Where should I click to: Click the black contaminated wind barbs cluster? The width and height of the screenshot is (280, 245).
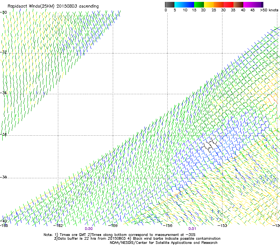(x=210, y=145)
